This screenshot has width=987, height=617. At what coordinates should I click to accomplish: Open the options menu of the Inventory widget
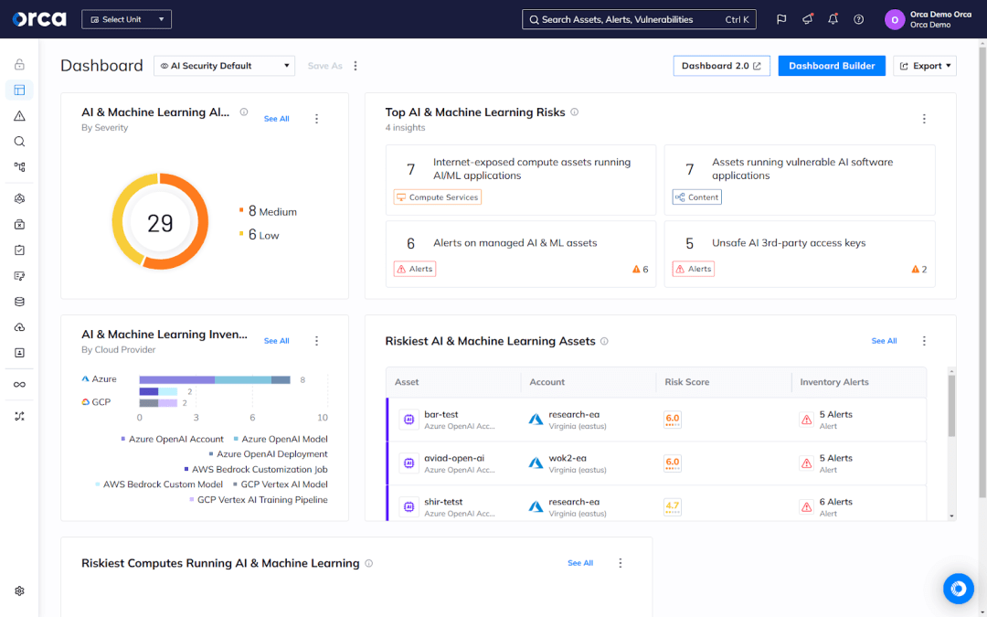(x=316, y=341)
